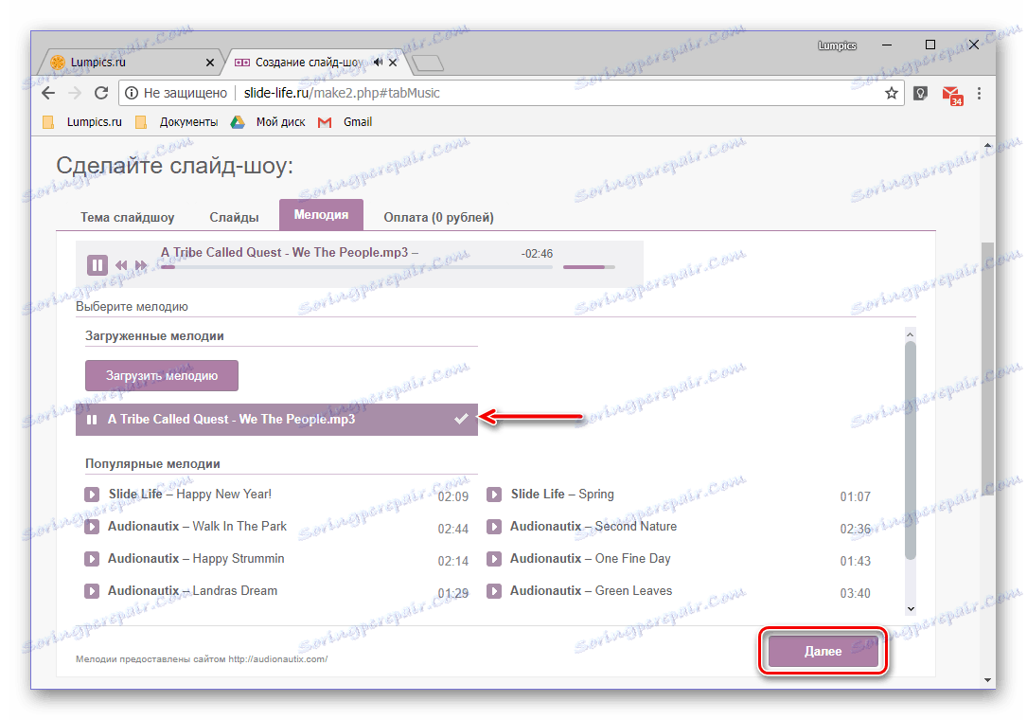Click checkmark on A Tribe Called Quest row
The height and width of the screenshot is (720, 1027).
[x=461, y=419]
